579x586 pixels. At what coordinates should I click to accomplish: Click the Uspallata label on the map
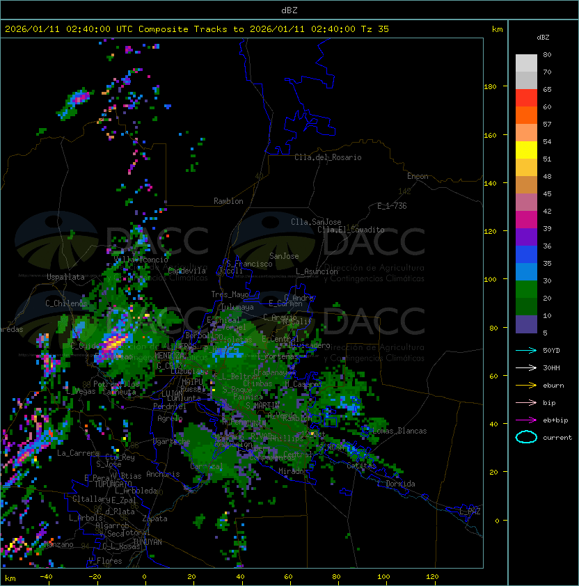65,277
